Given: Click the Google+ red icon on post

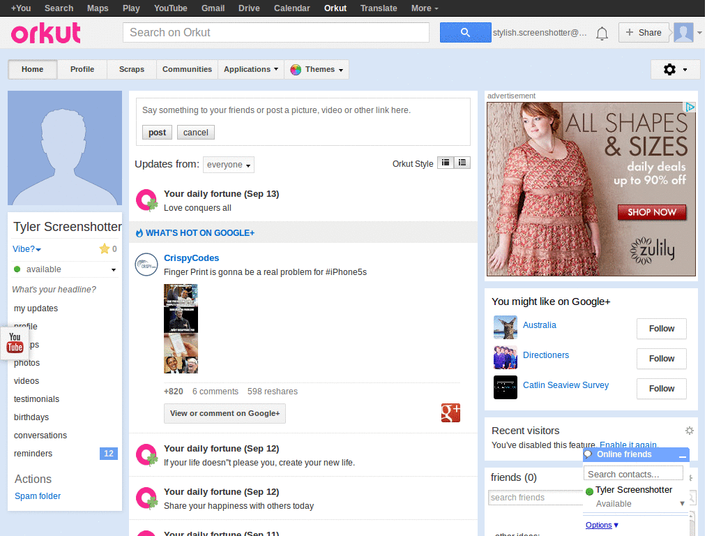Looking at the screenshot, I should pos(450,413).
